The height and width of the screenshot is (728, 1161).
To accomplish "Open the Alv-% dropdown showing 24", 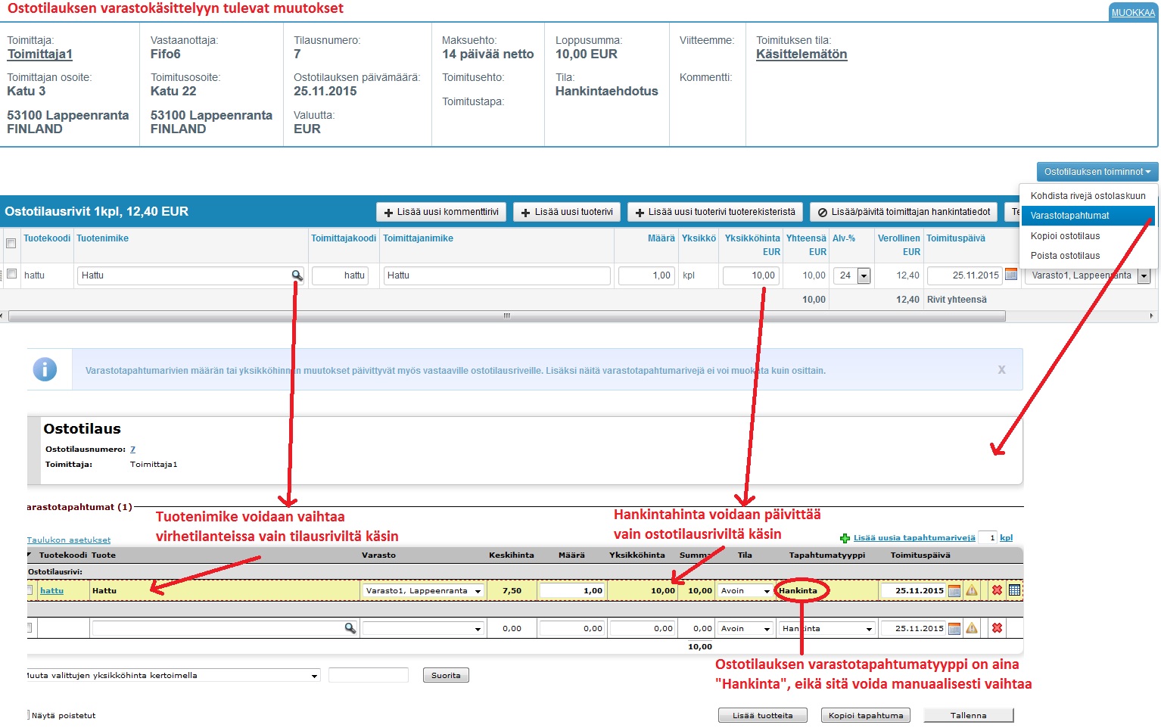I will (864, 276).
